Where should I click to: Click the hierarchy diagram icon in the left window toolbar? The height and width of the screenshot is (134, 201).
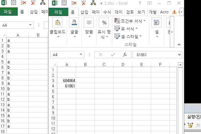click(43, 3)
